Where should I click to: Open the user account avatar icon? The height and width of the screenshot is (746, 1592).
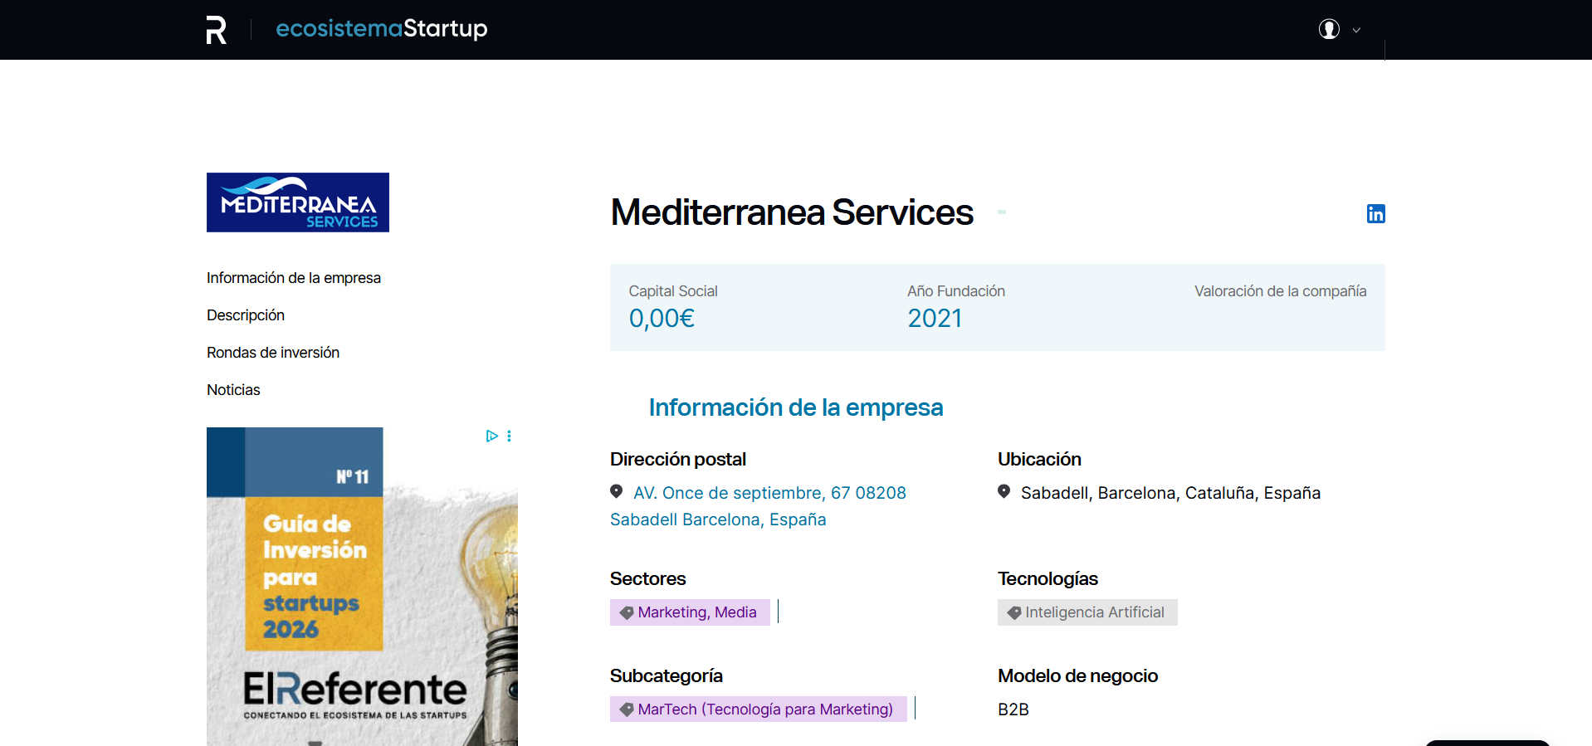[x=1329, y=29]
